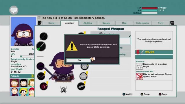185x104 pixels.
Task: Open the Map tab
Action: [x=124, y=23]
